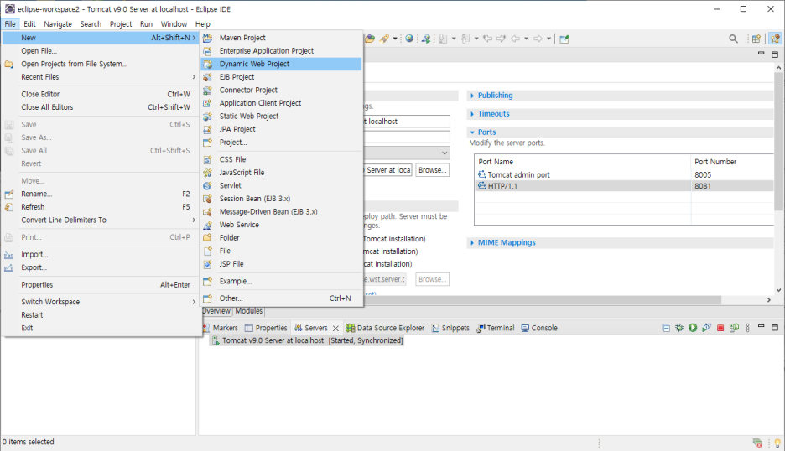
Task: Click the Browse button next to configuration path
Action: coord(432,170)
